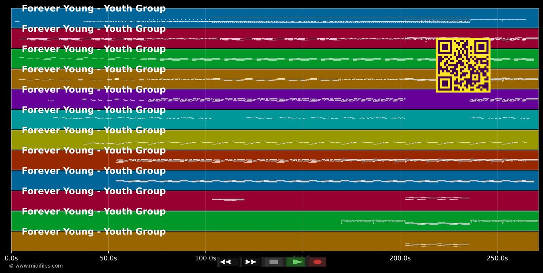Click the purple track lane

[x=275, y=99]
